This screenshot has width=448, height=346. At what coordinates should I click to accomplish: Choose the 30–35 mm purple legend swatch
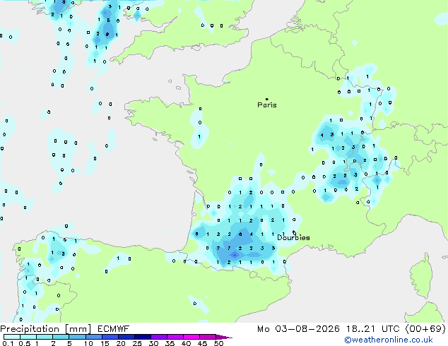tap(159, 337)
